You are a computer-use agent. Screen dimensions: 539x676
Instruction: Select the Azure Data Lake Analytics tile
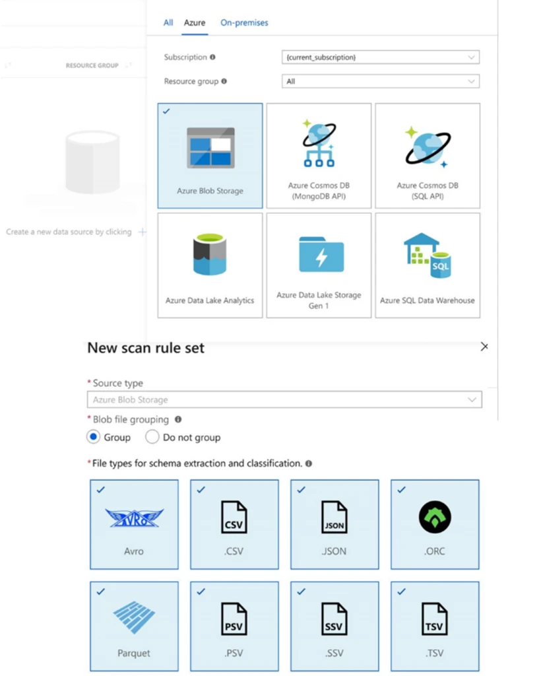click(210, 265)
